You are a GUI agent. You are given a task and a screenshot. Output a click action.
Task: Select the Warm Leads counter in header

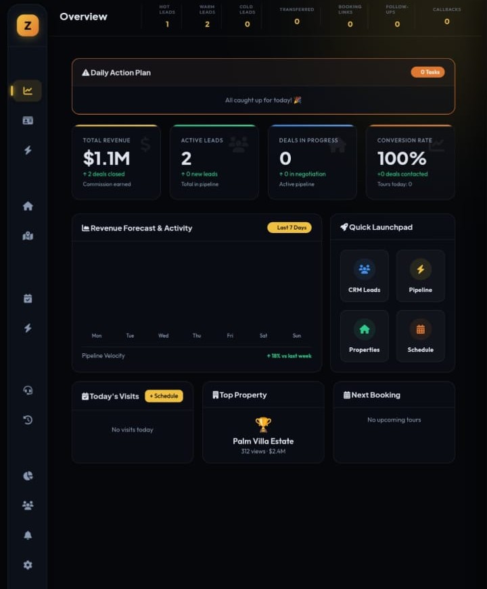(207, 17)
